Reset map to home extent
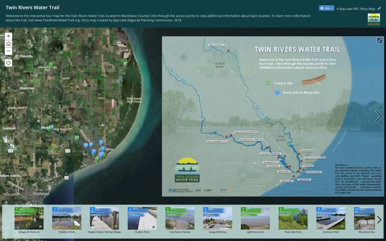This screenshot has height=241, width=386. coord(8,44)
